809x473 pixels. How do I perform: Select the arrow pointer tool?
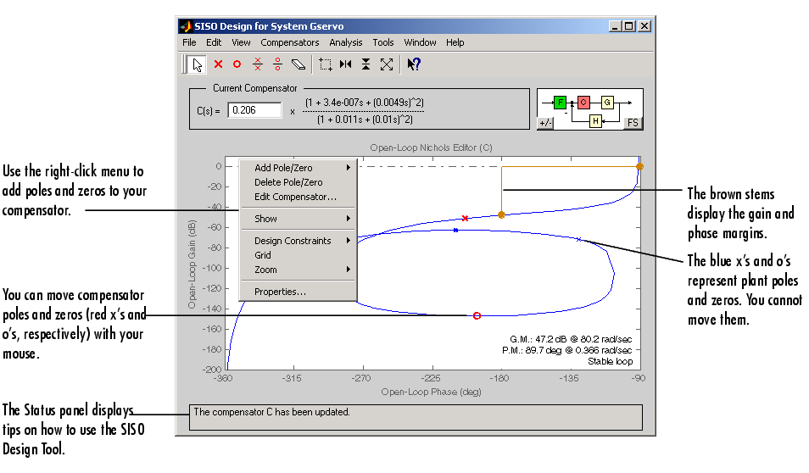click(198, 64)
